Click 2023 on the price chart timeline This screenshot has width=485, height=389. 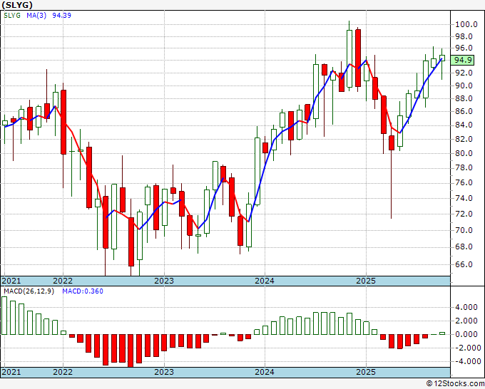click(x=164, y=281)
